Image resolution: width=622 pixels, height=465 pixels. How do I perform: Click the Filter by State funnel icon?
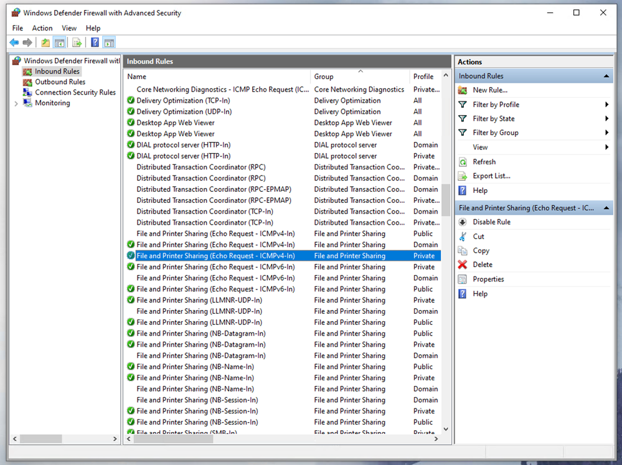click(463, 118)
